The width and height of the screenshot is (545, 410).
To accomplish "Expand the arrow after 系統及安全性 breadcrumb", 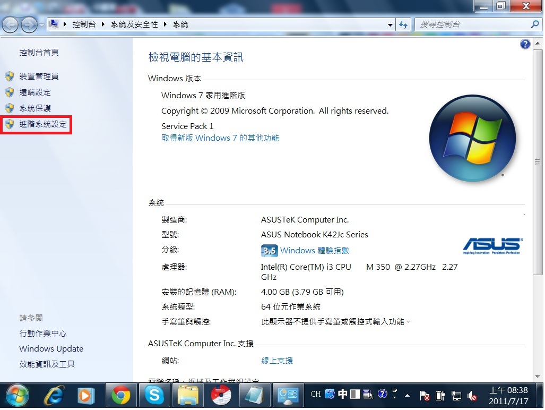I will pyautogui.click(x=165, y=24).
